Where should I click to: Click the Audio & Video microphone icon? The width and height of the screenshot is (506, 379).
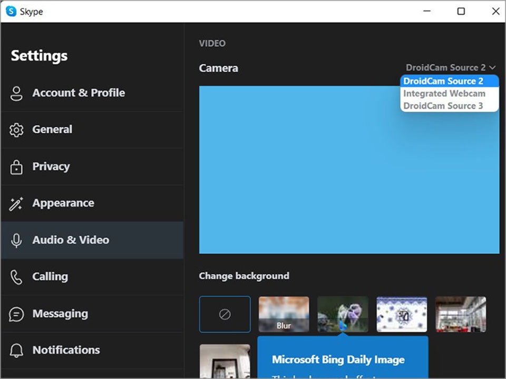tap(17, 241)
